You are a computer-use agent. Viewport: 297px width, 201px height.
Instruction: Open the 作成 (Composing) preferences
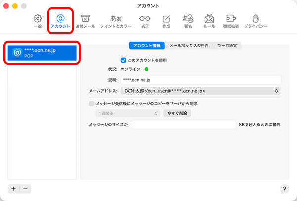(166, 20)
